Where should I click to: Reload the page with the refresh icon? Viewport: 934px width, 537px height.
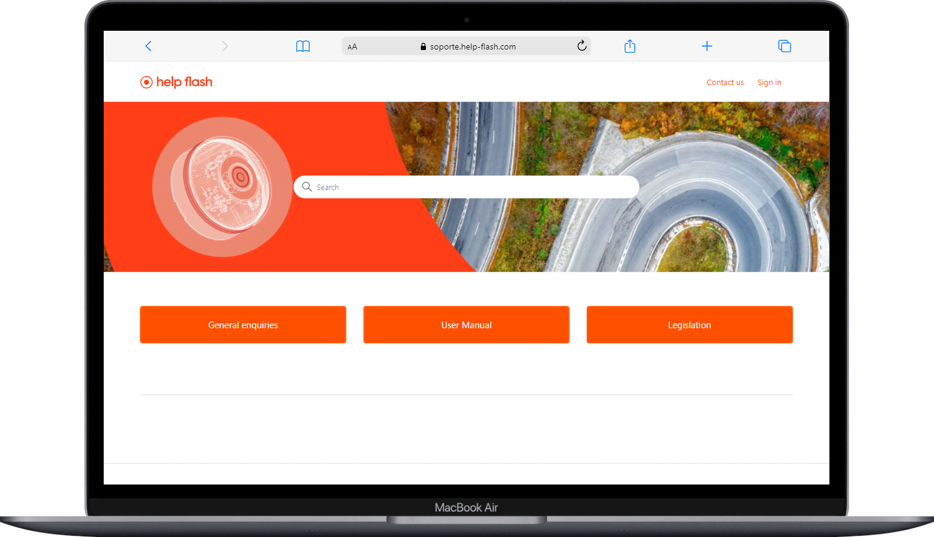click(x=582, y=46)
